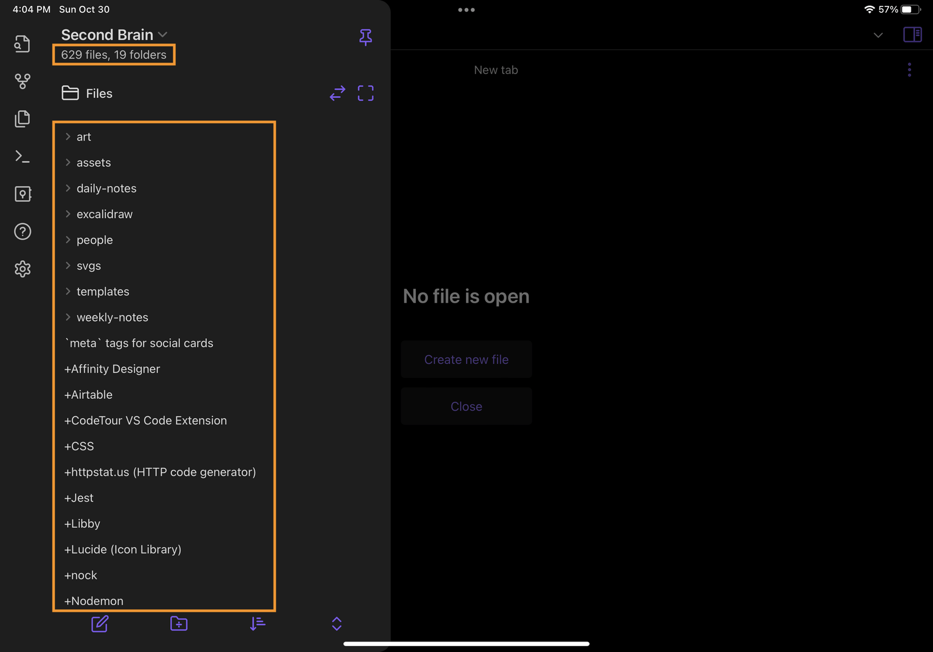Click the Close button
Screen dimensions: 933x652
466,406
